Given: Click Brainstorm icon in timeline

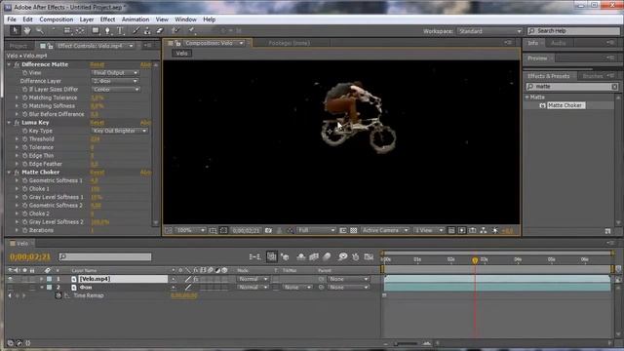Looking at the screenshot, I should pyautogui.click(x=342, y=256).
